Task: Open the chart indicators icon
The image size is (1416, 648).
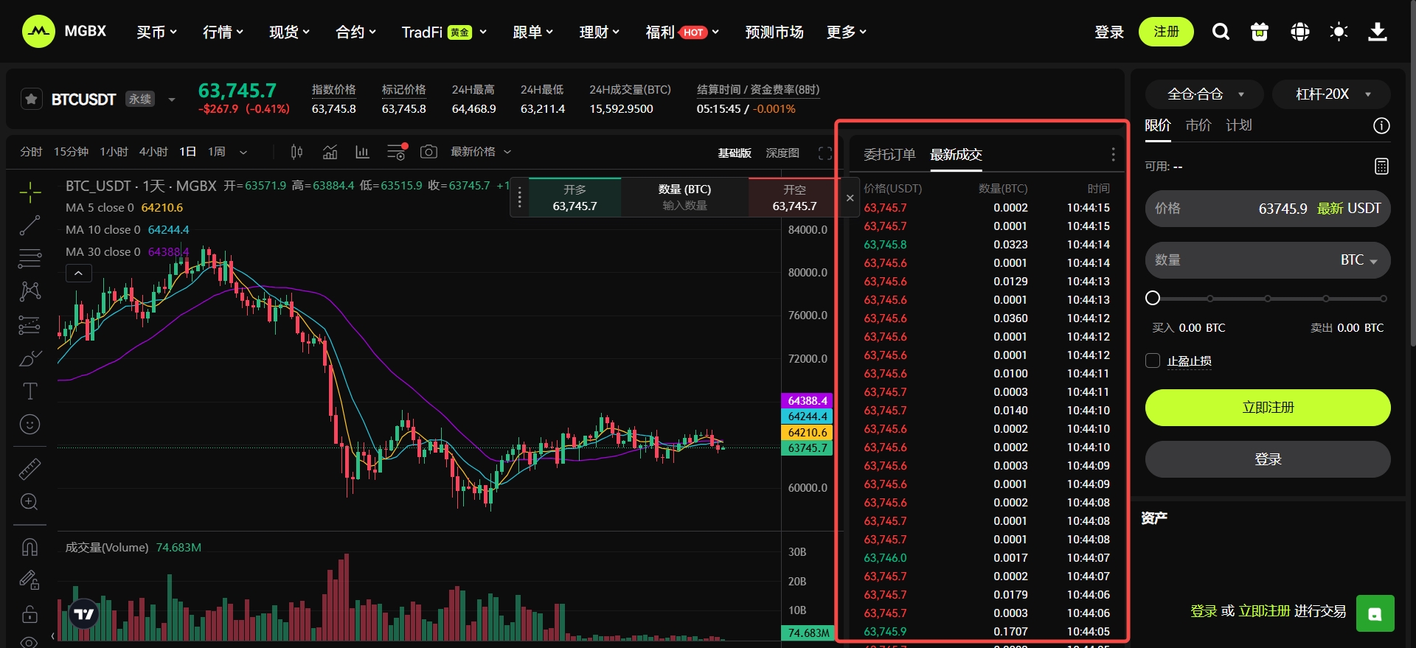Action: coord(330,152)
